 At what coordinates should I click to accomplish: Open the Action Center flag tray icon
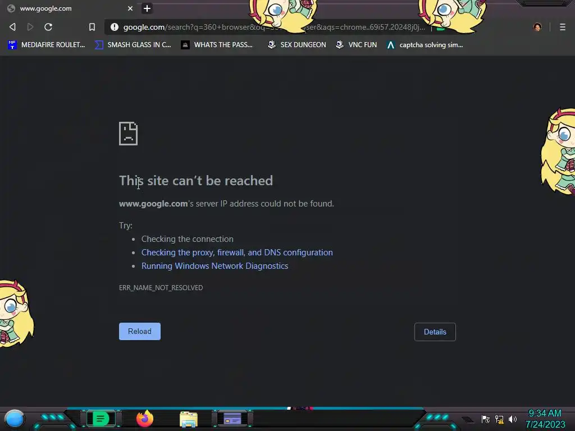pos(485,419)
